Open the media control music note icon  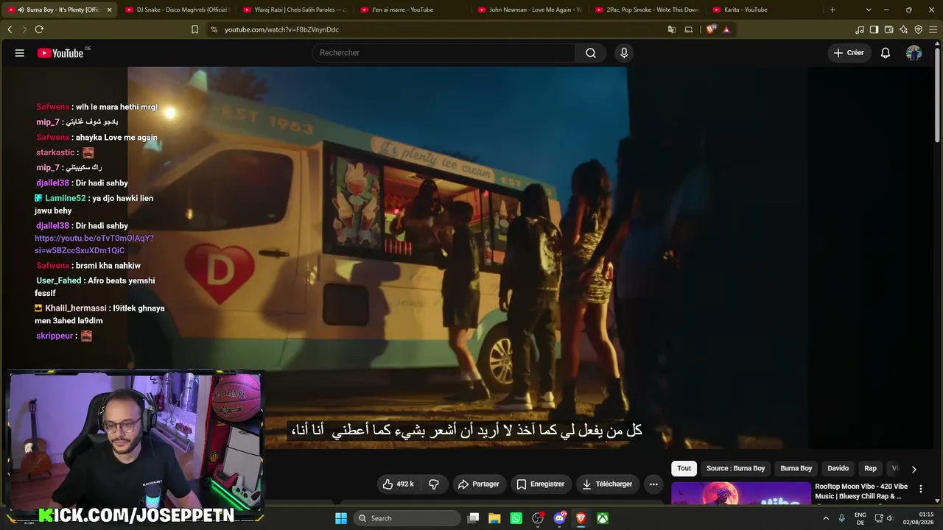(x=860, y=29)
